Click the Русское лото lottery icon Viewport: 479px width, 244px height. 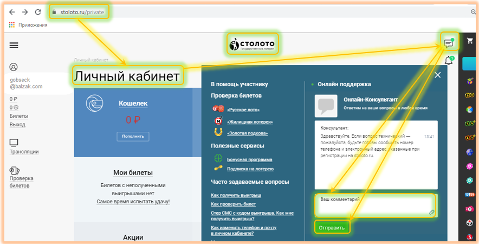tap(218, 109)
